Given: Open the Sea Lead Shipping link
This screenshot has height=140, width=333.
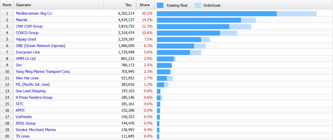Looking at the screenshot, I should click(x=31, y=91).
